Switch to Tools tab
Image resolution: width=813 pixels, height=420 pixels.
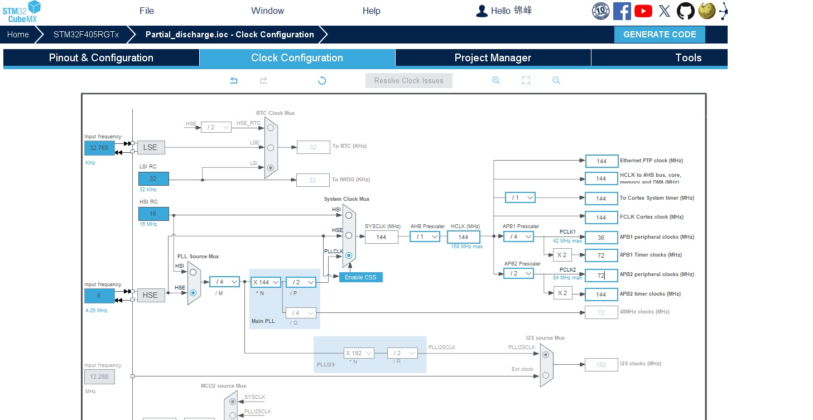click(x=660, y=58)
